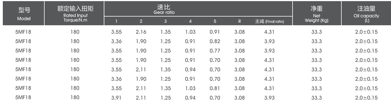Select the 0.77 fifth gear value

pos(215,51)
